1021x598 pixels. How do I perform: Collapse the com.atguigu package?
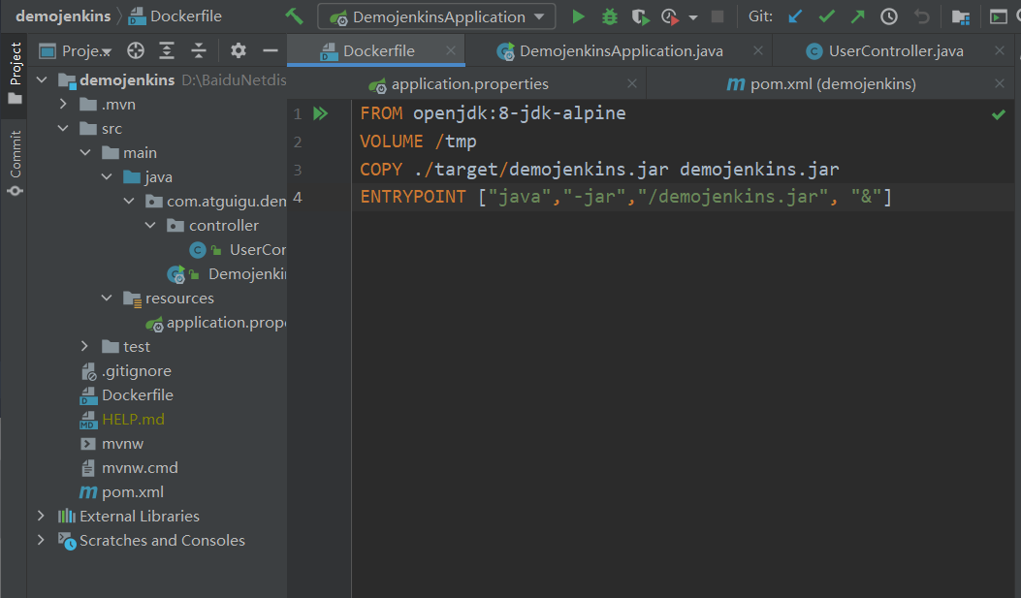129,201
